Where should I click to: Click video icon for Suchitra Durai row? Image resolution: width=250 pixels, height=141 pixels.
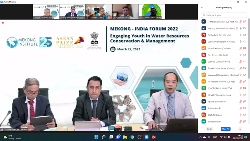tap(244, 61)
